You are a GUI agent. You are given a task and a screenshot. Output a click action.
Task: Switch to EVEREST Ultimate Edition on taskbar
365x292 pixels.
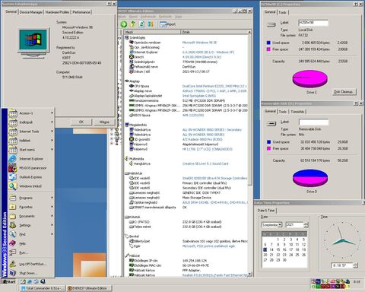click(x=89, y=288)
